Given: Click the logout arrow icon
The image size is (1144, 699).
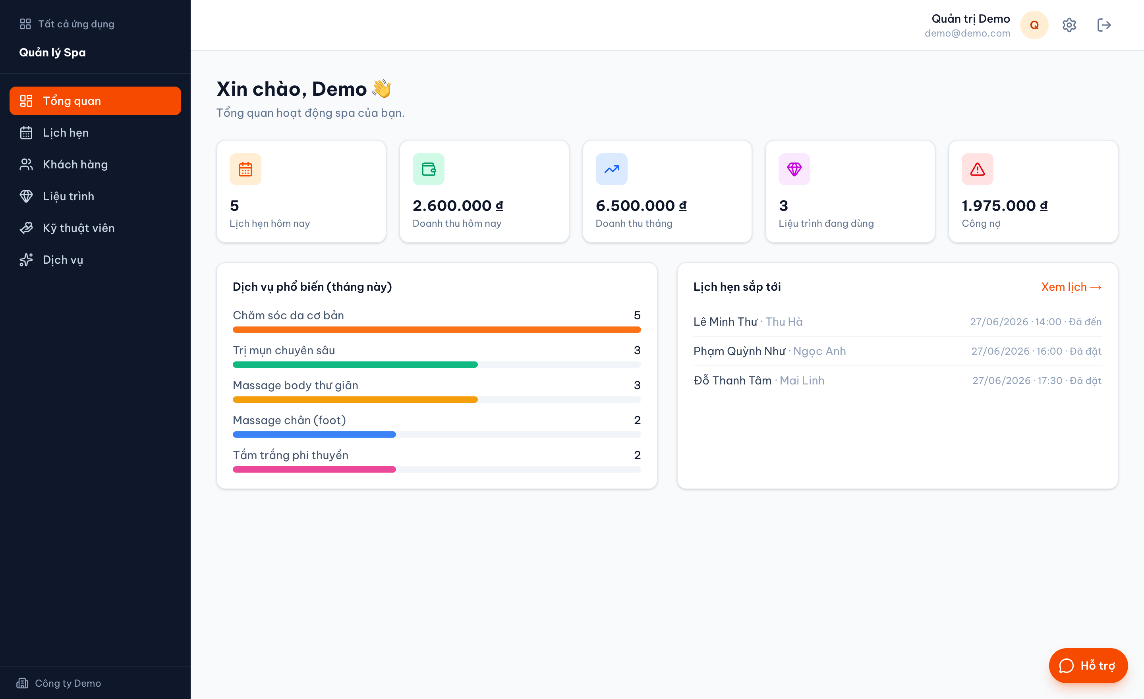Looking at the screenshot, I should click(1103, 25).
